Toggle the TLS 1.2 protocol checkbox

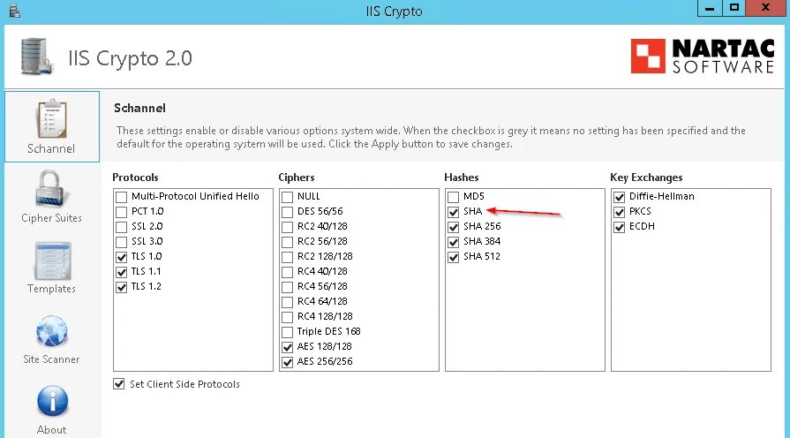[x=121, y=287]
